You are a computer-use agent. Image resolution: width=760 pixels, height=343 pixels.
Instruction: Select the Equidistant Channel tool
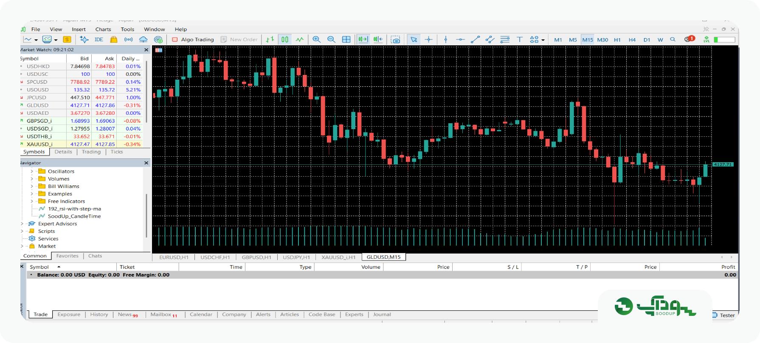490,39
